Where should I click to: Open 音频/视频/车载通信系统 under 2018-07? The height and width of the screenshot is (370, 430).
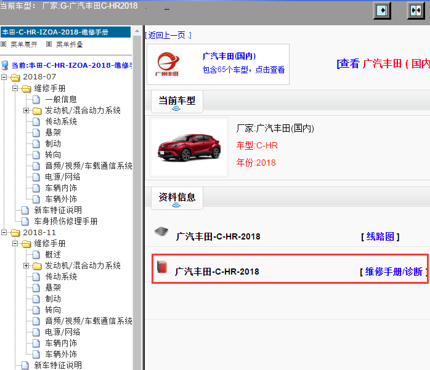(x=89, y=166)
